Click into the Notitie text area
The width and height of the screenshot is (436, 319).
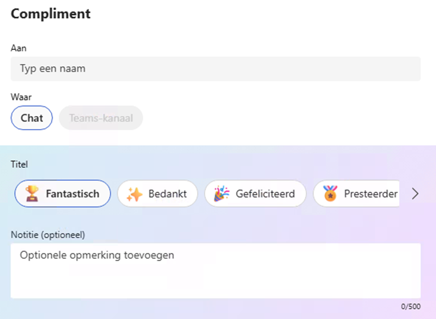216,279
